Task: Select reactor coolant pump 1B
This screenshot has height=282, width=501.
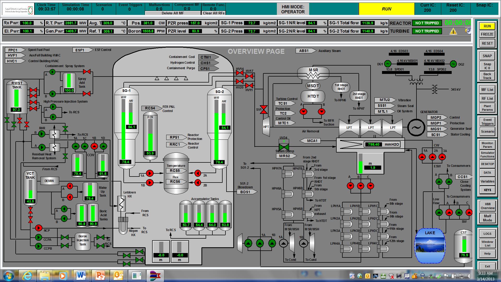Action: pyautogui.click(x=150, y=183)
